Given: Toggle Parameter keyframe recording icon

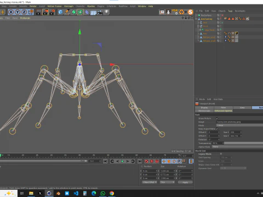Looking at the screenshot, I should coord(179,161).
